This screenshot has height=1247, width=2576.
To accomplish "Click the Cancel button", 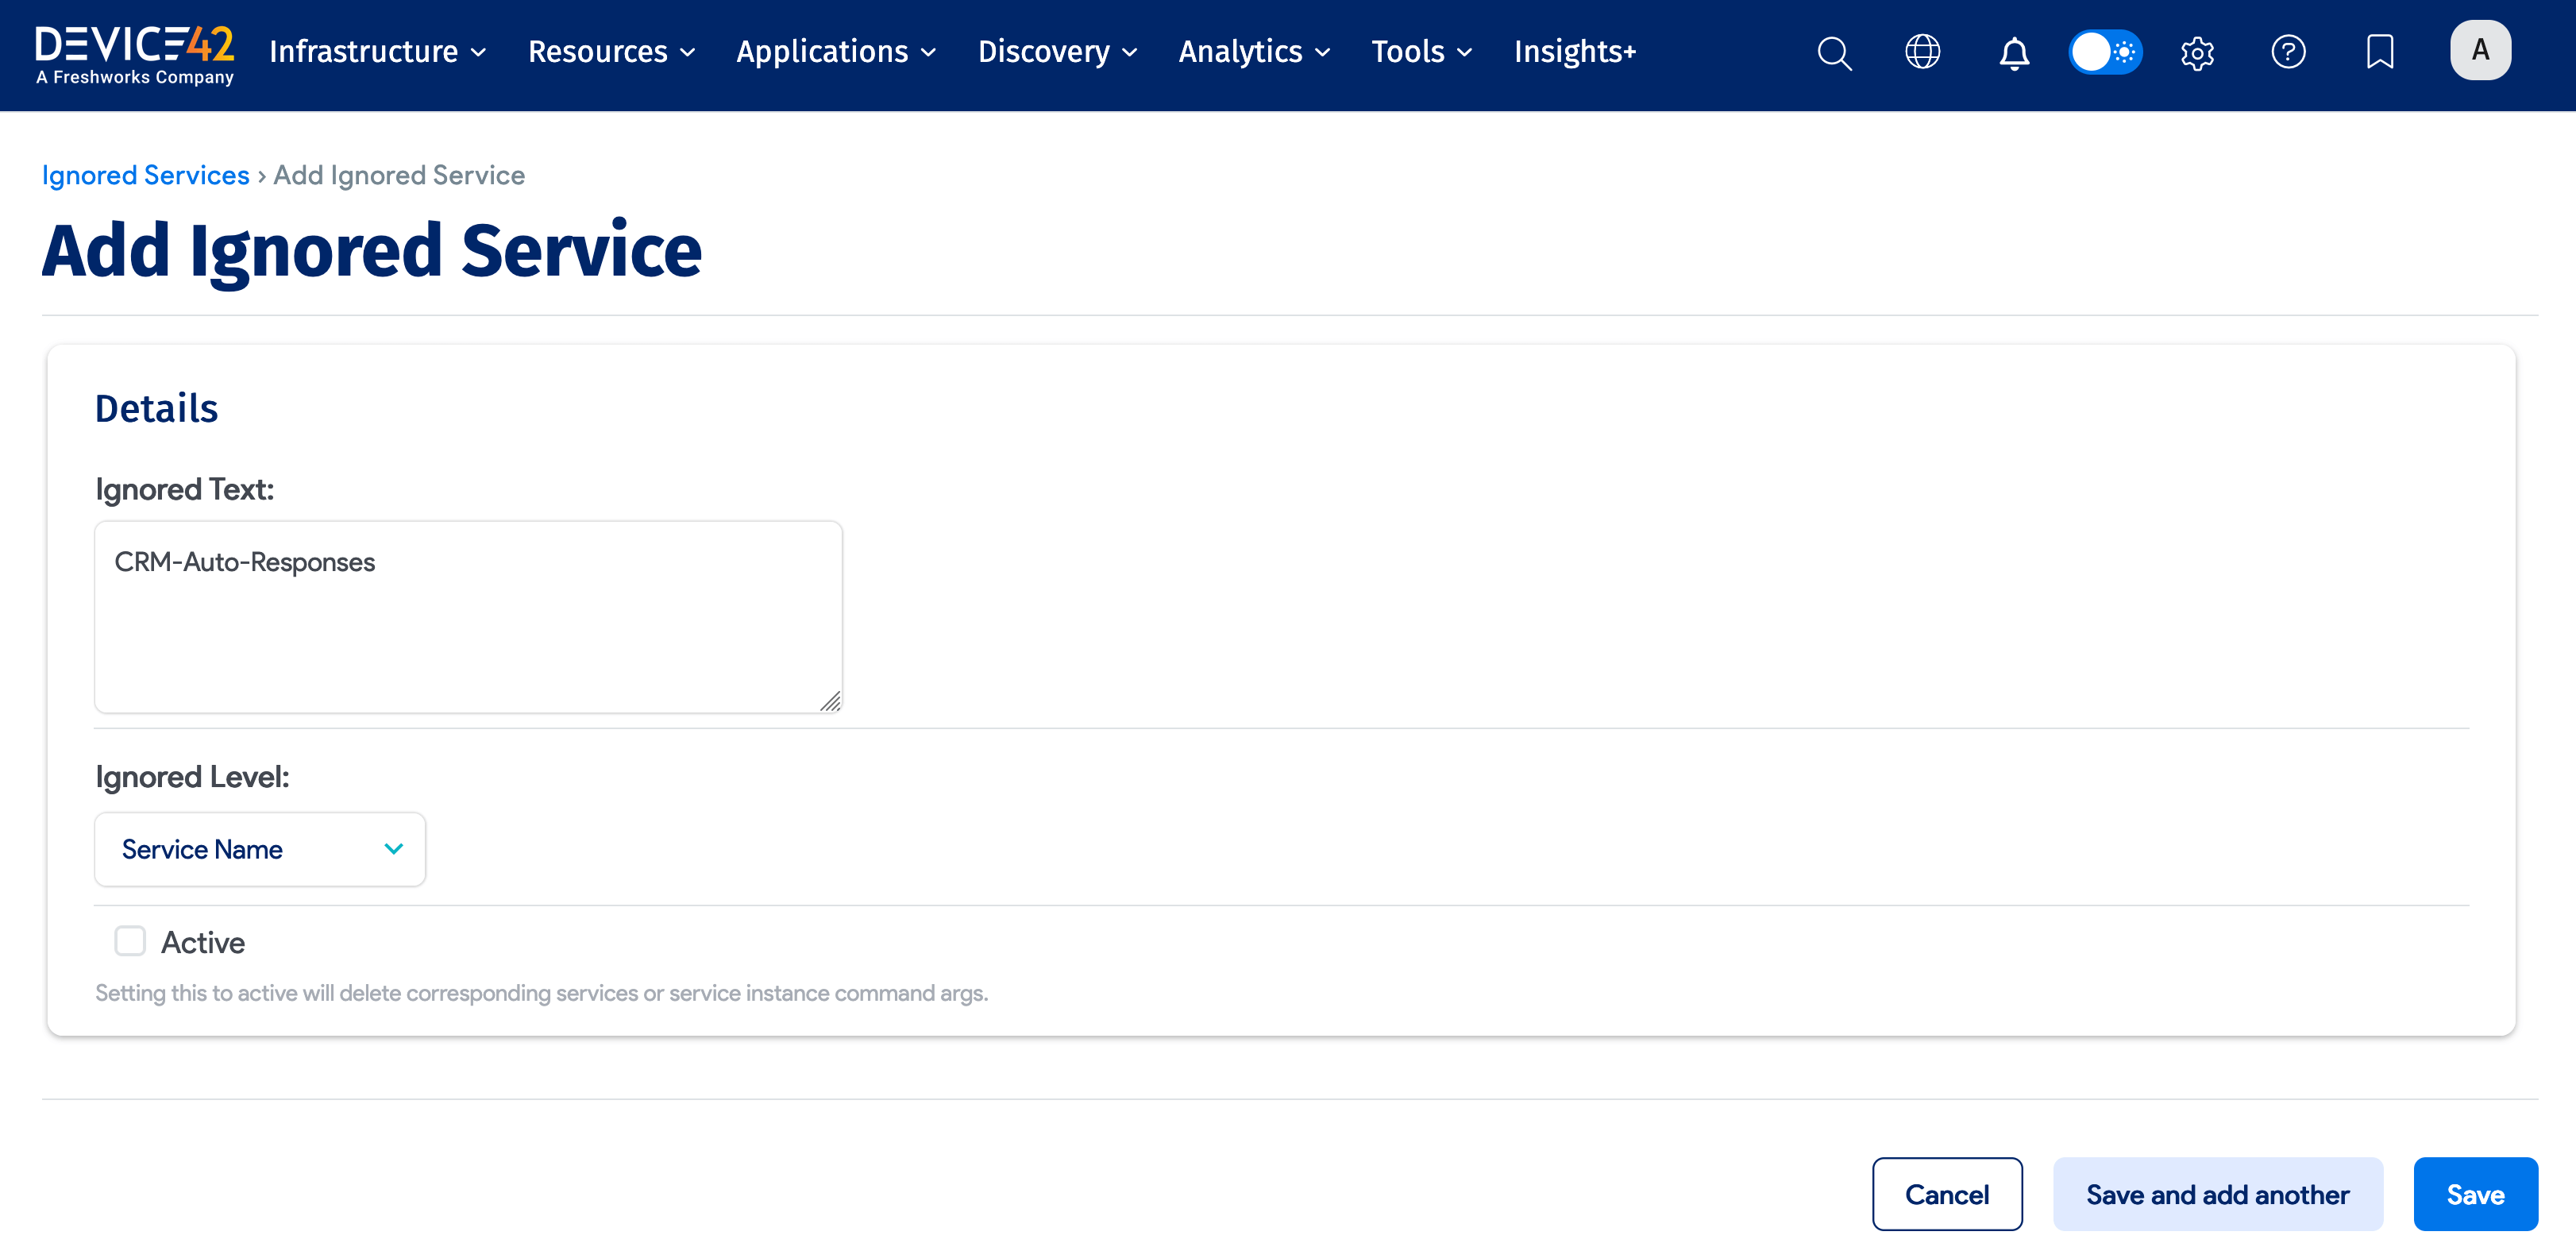I will click(x=1947, y=1193).
